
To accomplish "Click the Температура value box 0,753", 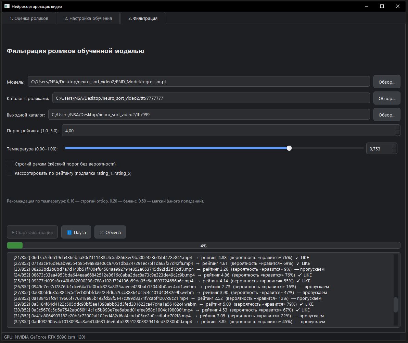I will pyautogui.click(x=379, y=149).
